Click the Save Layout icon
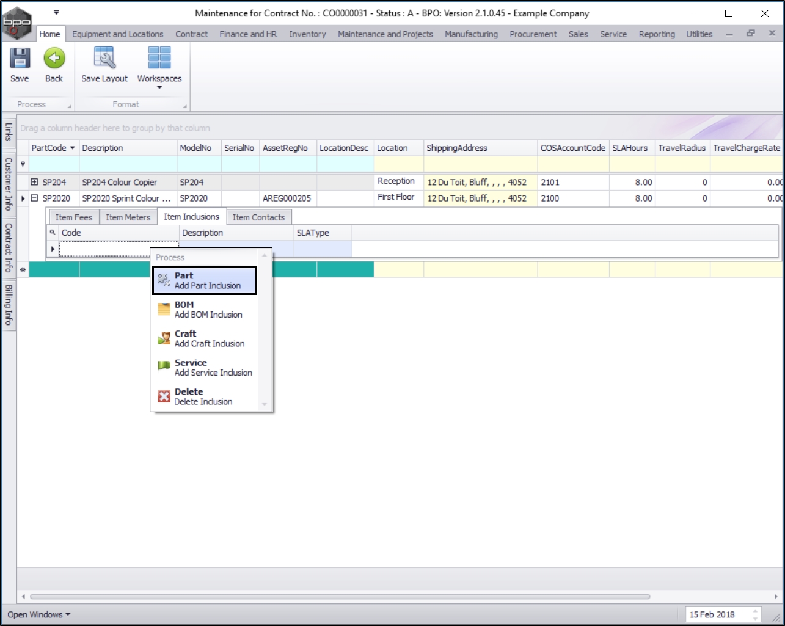 (104, 59)
